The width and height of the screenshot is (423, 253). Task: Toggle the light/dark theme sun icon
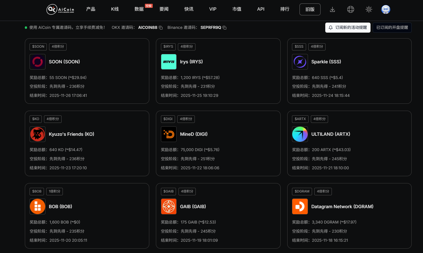click(369, 9)
